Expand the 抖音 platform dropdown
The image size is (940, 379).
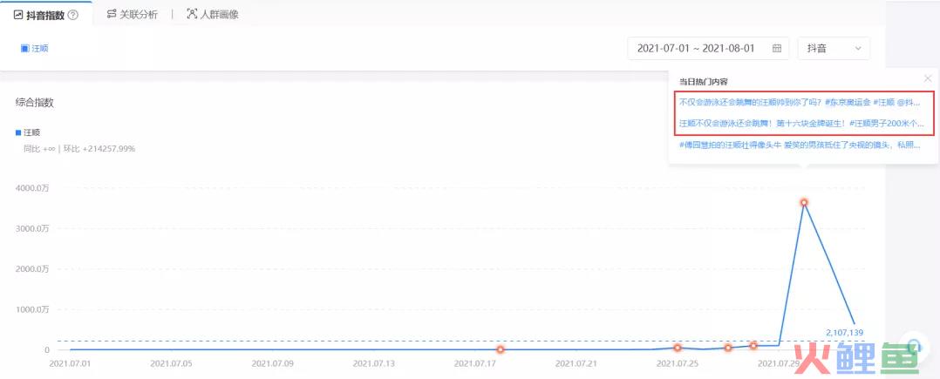pos(834,49)
